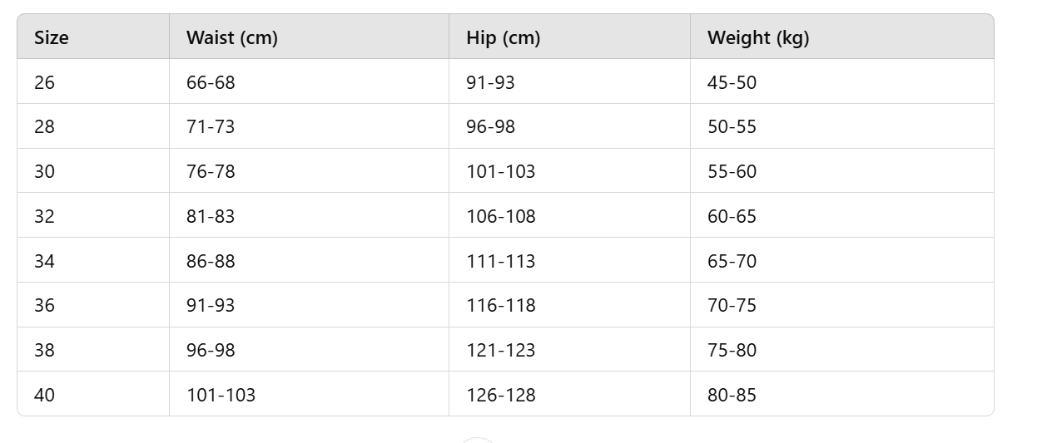The width and height of the screenshot is (1037, 443).
Task: Click waist value 101-103
Action: [221, 395]
